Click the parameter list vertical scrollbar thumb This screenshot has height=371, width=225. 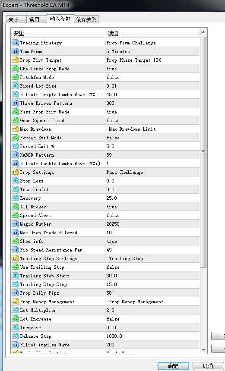[203, 152]
